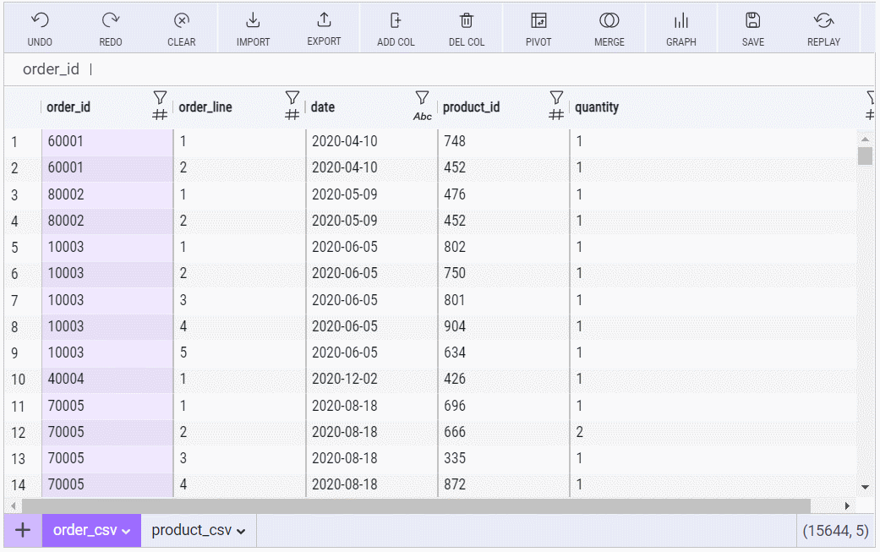The width and height of the screenshot is (880, 552).
Task: Add a new sheet with plus button
Action: click(x=23, y=531)
